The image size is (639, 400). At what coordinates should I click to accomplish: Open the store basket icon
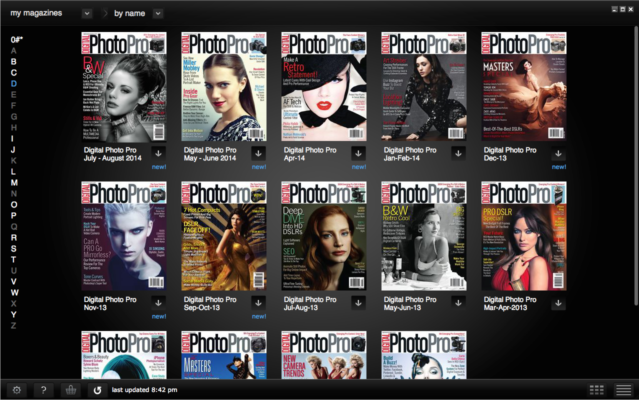coord(70,390)
